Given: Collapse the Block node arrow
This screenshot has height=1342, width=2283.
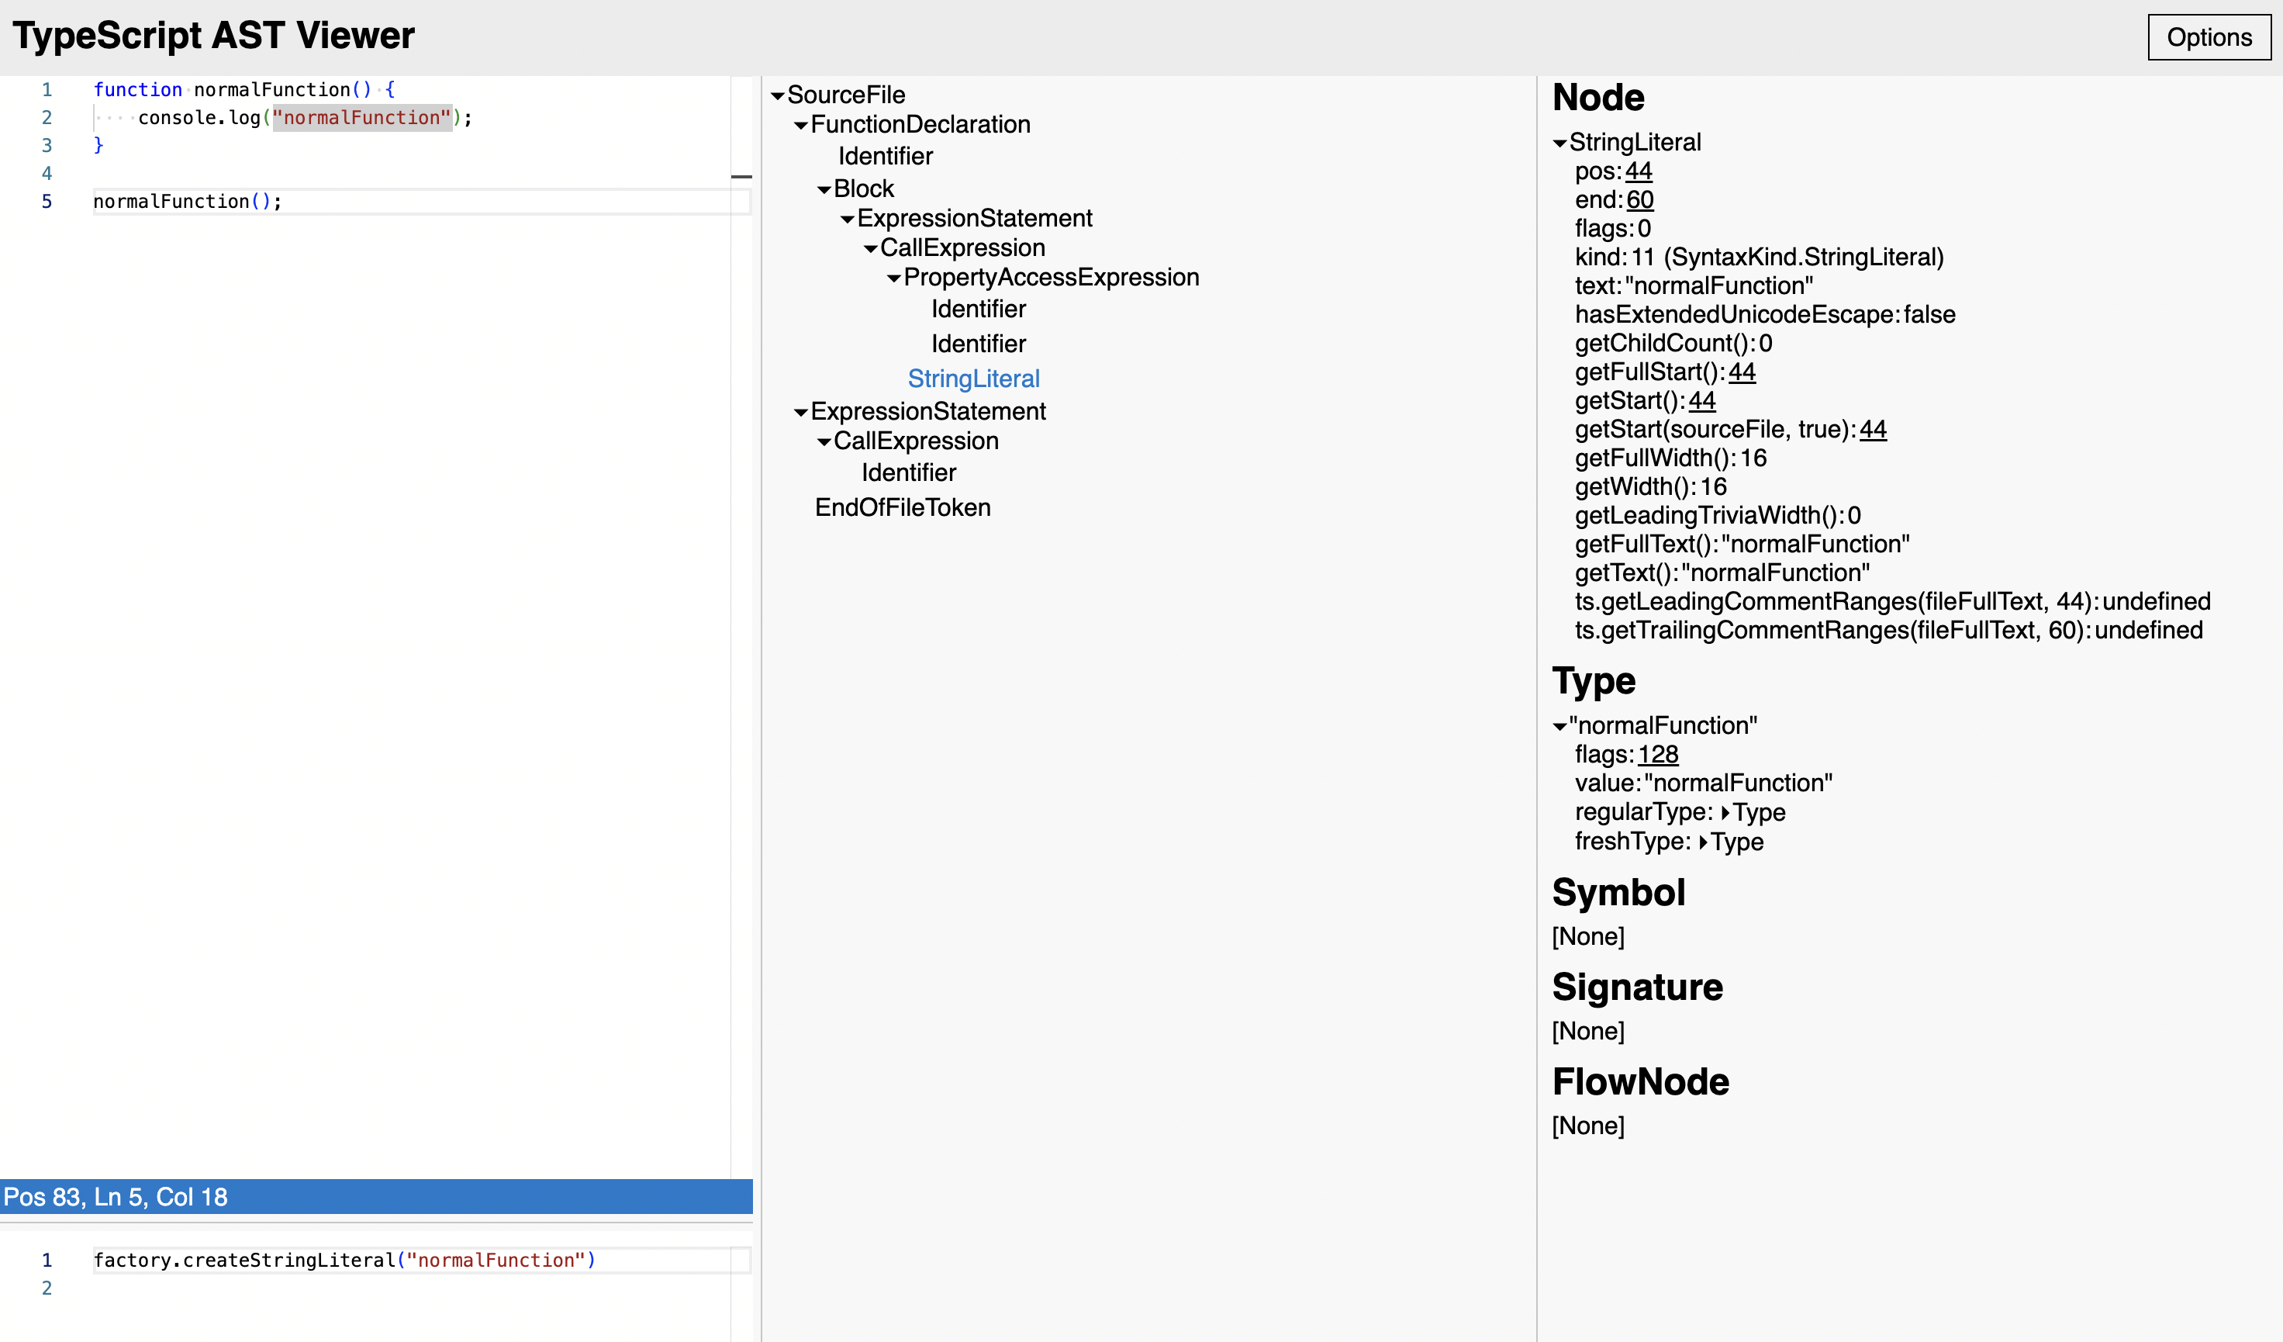Looking at the screenshot, I should point(824,190).
